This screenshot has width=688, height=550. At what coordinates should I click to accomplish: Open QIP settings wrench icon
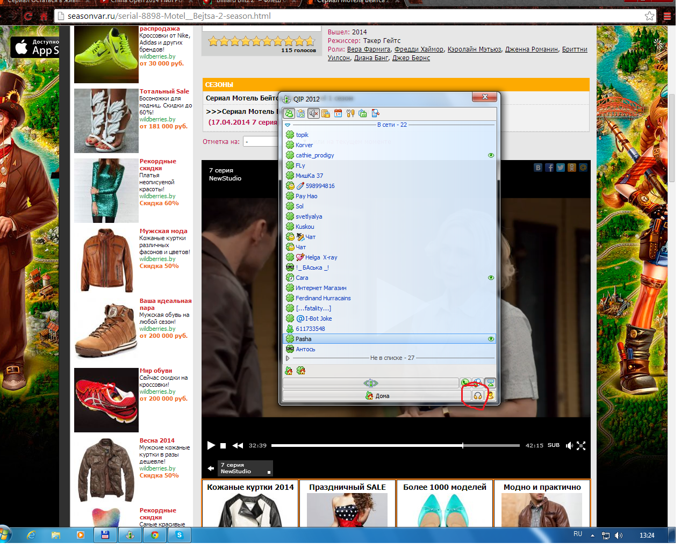click(x=350, y=113)
